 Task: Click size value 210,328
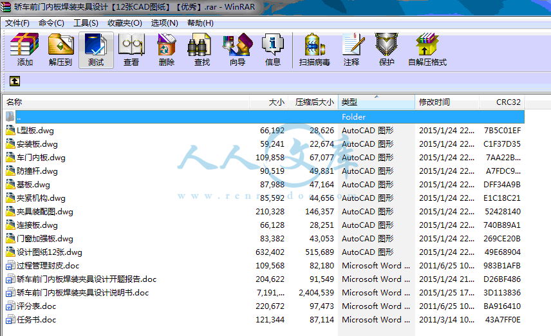[x=270, y=212]
